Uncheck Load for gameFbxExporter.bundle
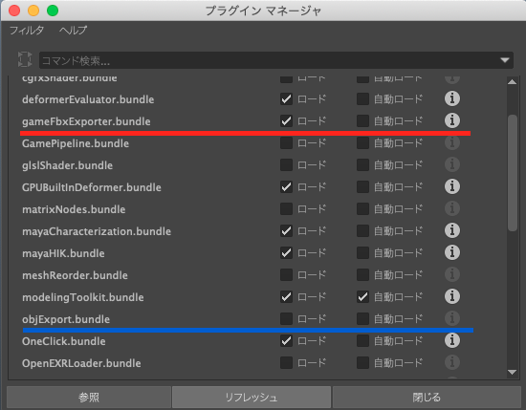 pos(286,121)
